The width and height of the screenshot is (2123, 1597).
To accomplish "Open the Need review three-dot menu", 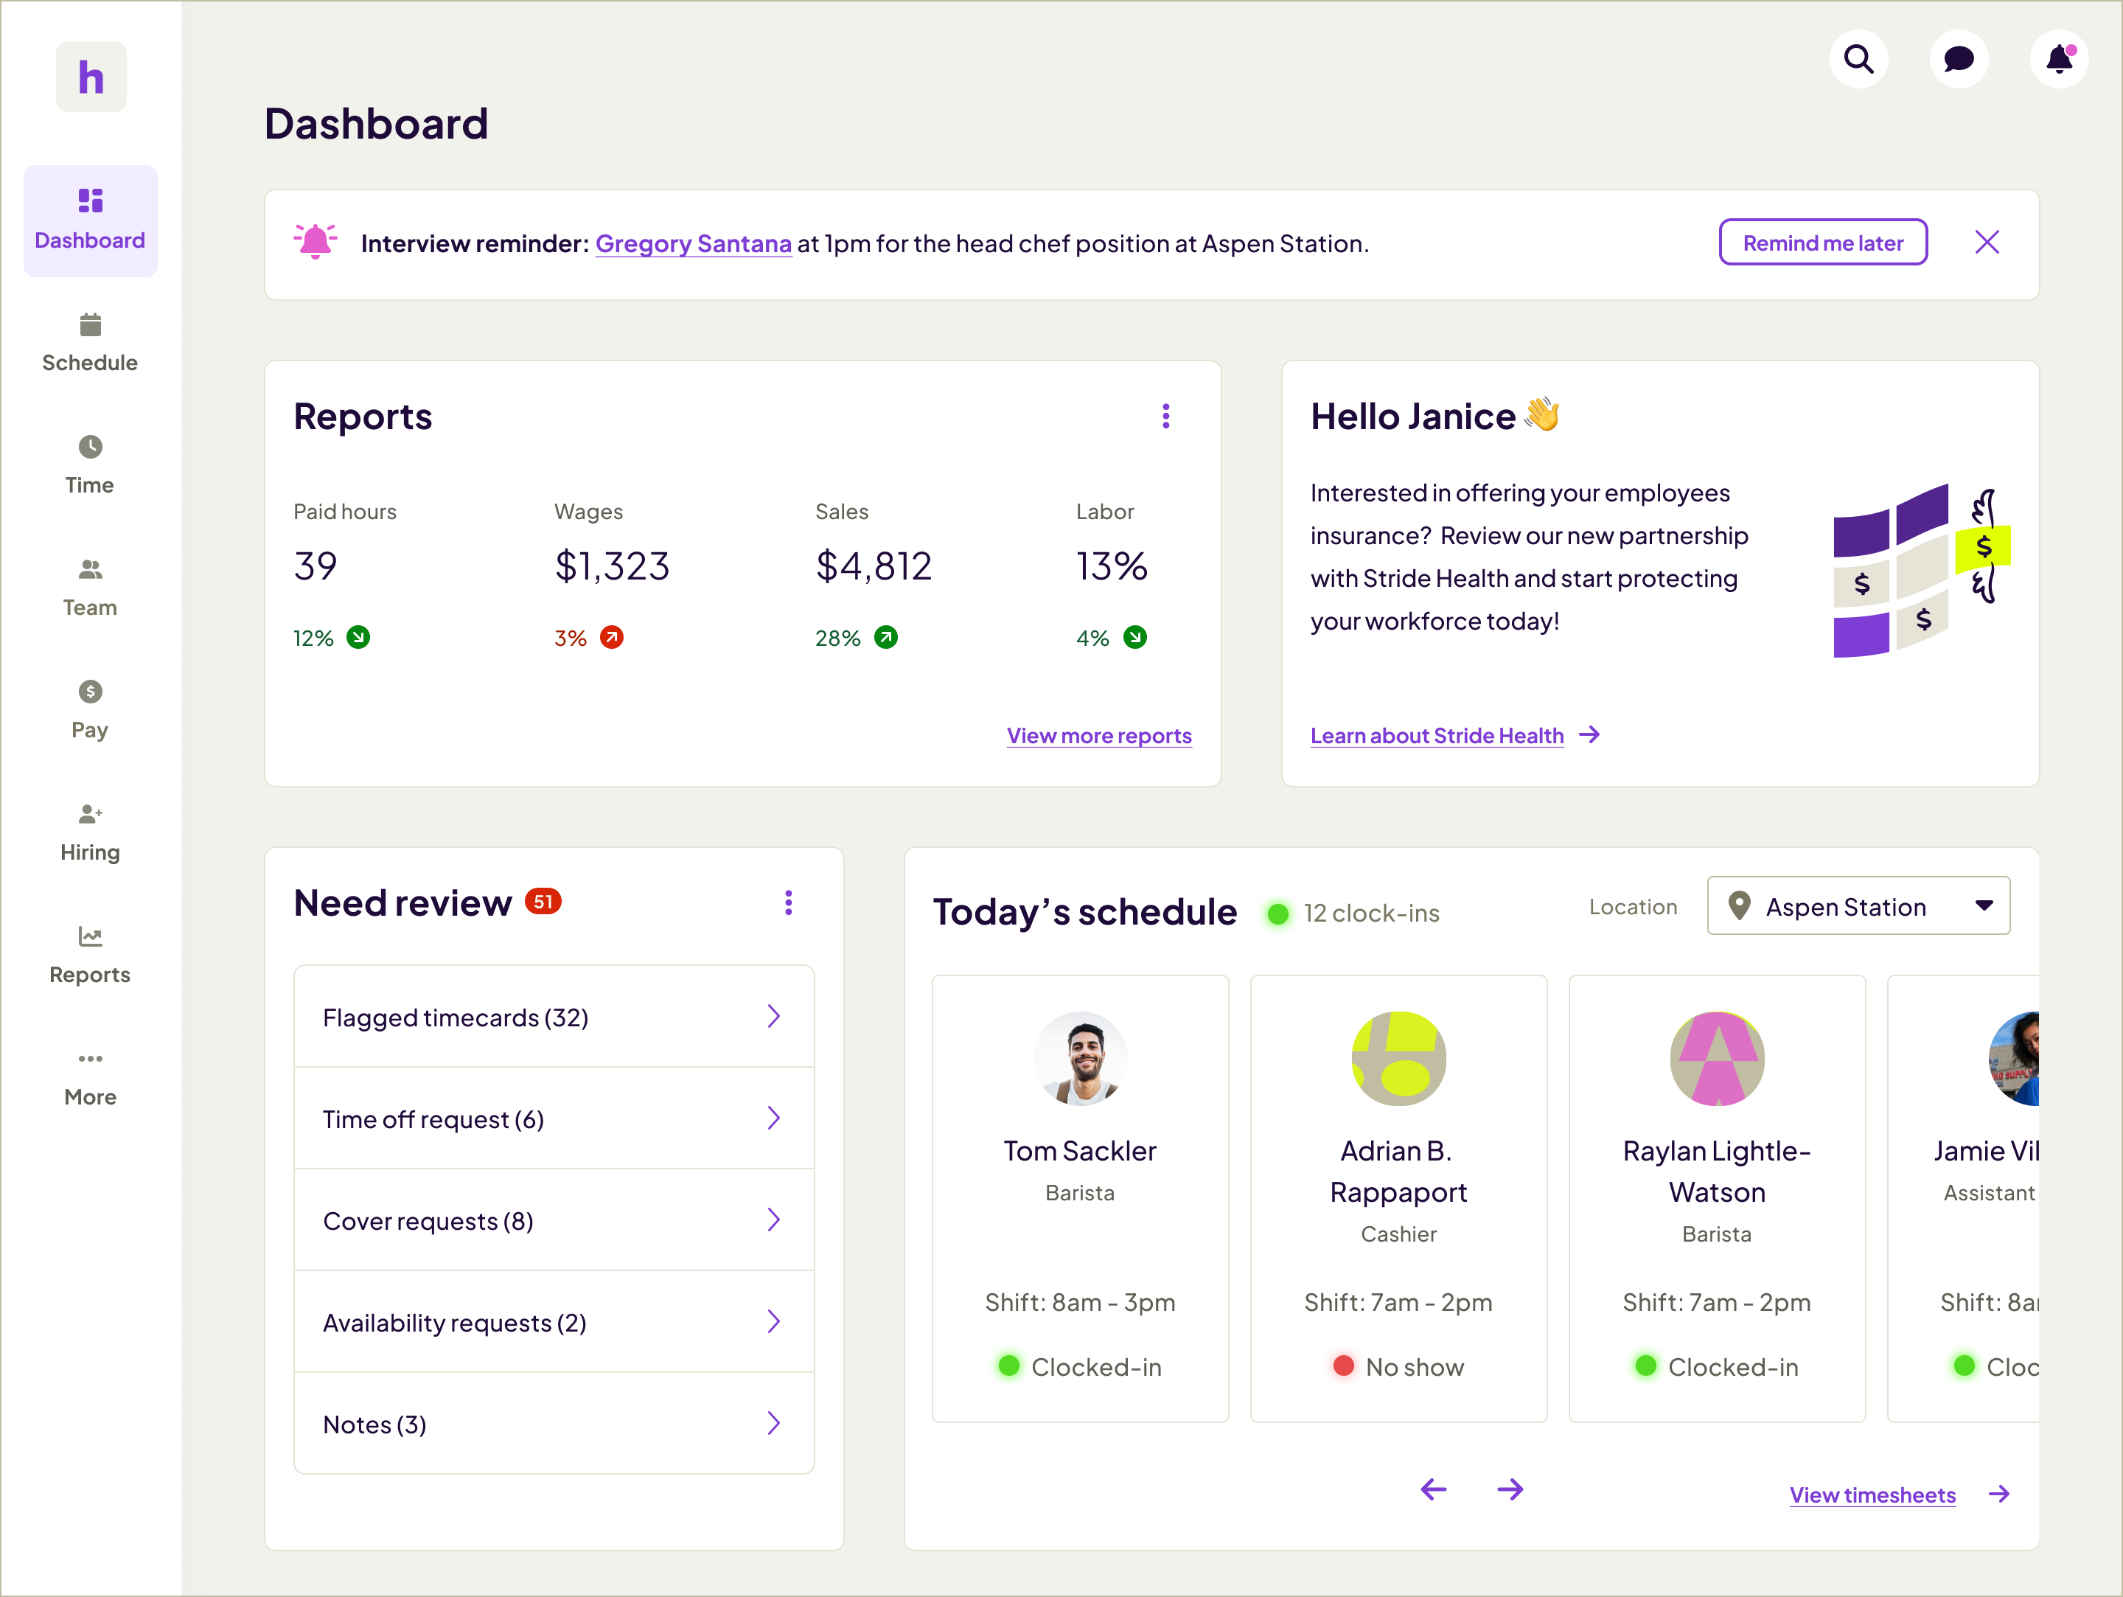I will pyautogui.click(x=788, y=902).
